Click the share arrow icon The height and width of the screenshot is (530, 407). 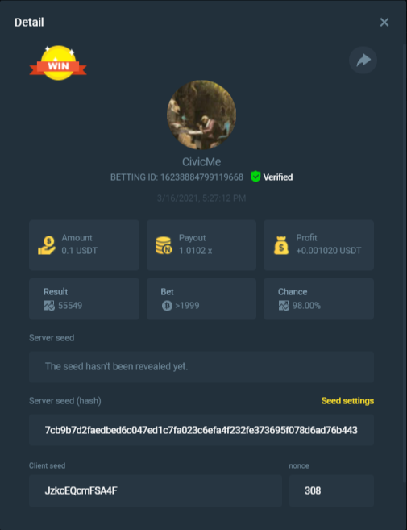pyautogui.click(x=363, y=61)
